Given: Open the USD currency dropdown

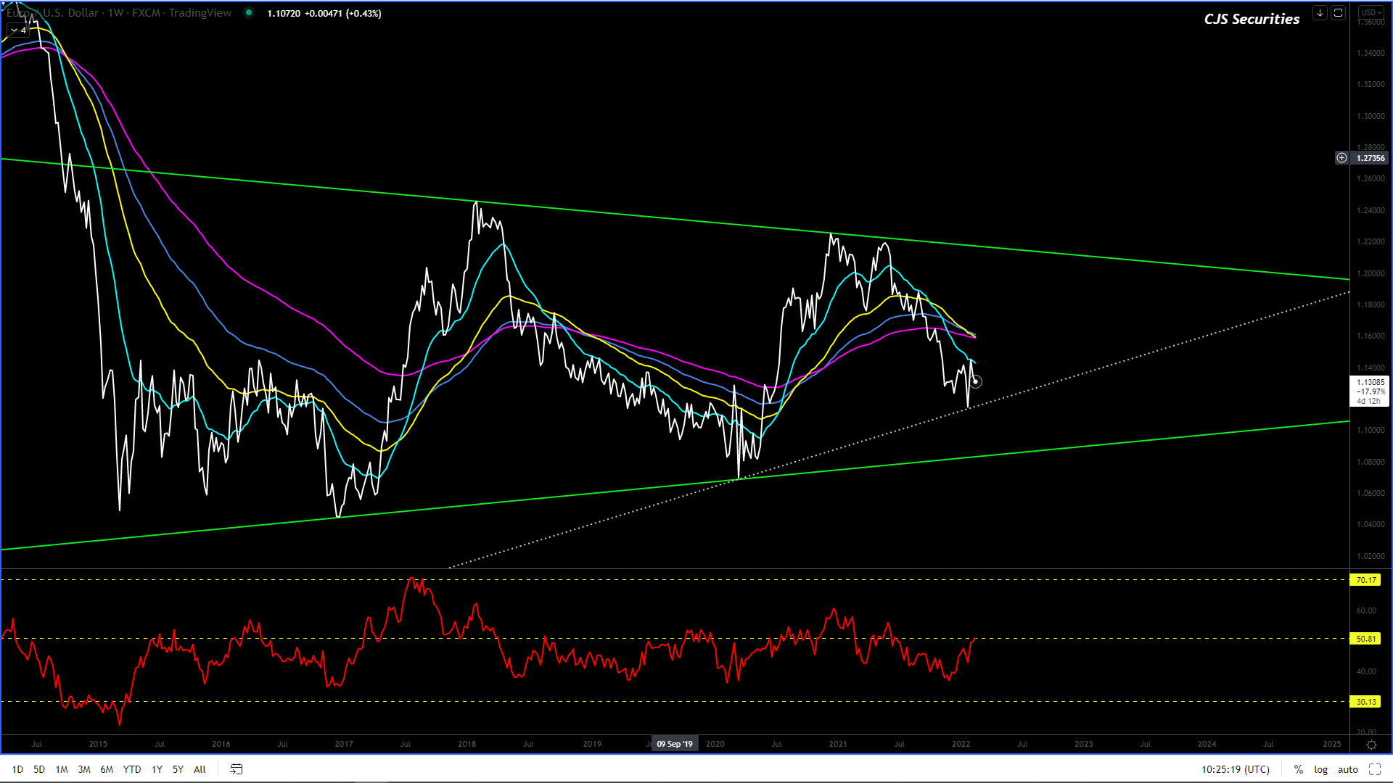Looking at the screenshot, I should [x=1371, y=12].
